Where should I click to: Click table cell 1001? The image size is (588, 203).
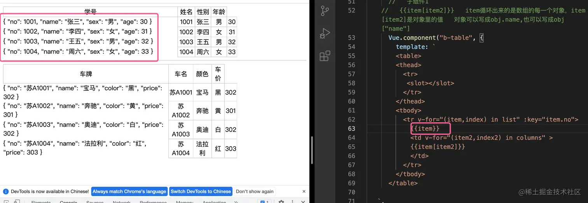[x=186, y=22]
